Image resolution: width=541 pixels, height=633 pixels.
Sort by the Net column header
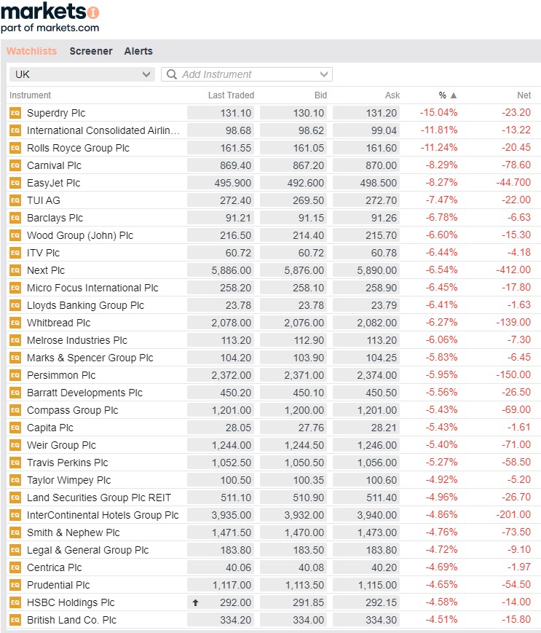pyautogui.click(x=524, y=95)
